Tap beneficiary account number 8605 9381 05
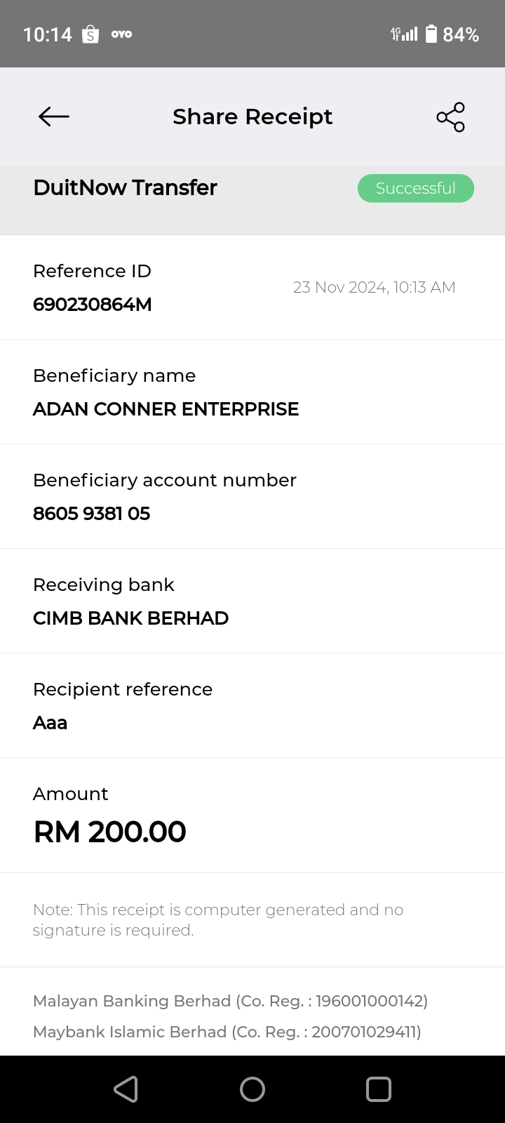Image resolution: width=505 pixels, height=1123 pixels. [92, 514]
